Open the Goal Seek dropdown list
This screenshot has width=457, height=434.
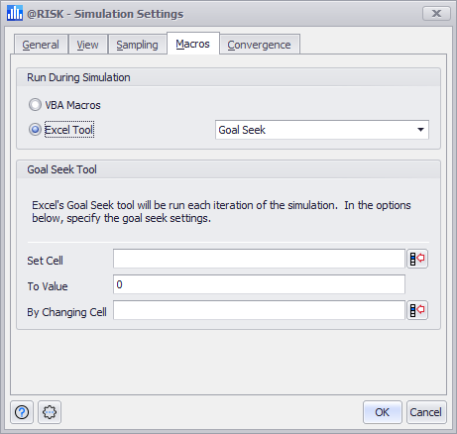click(322, 130)
